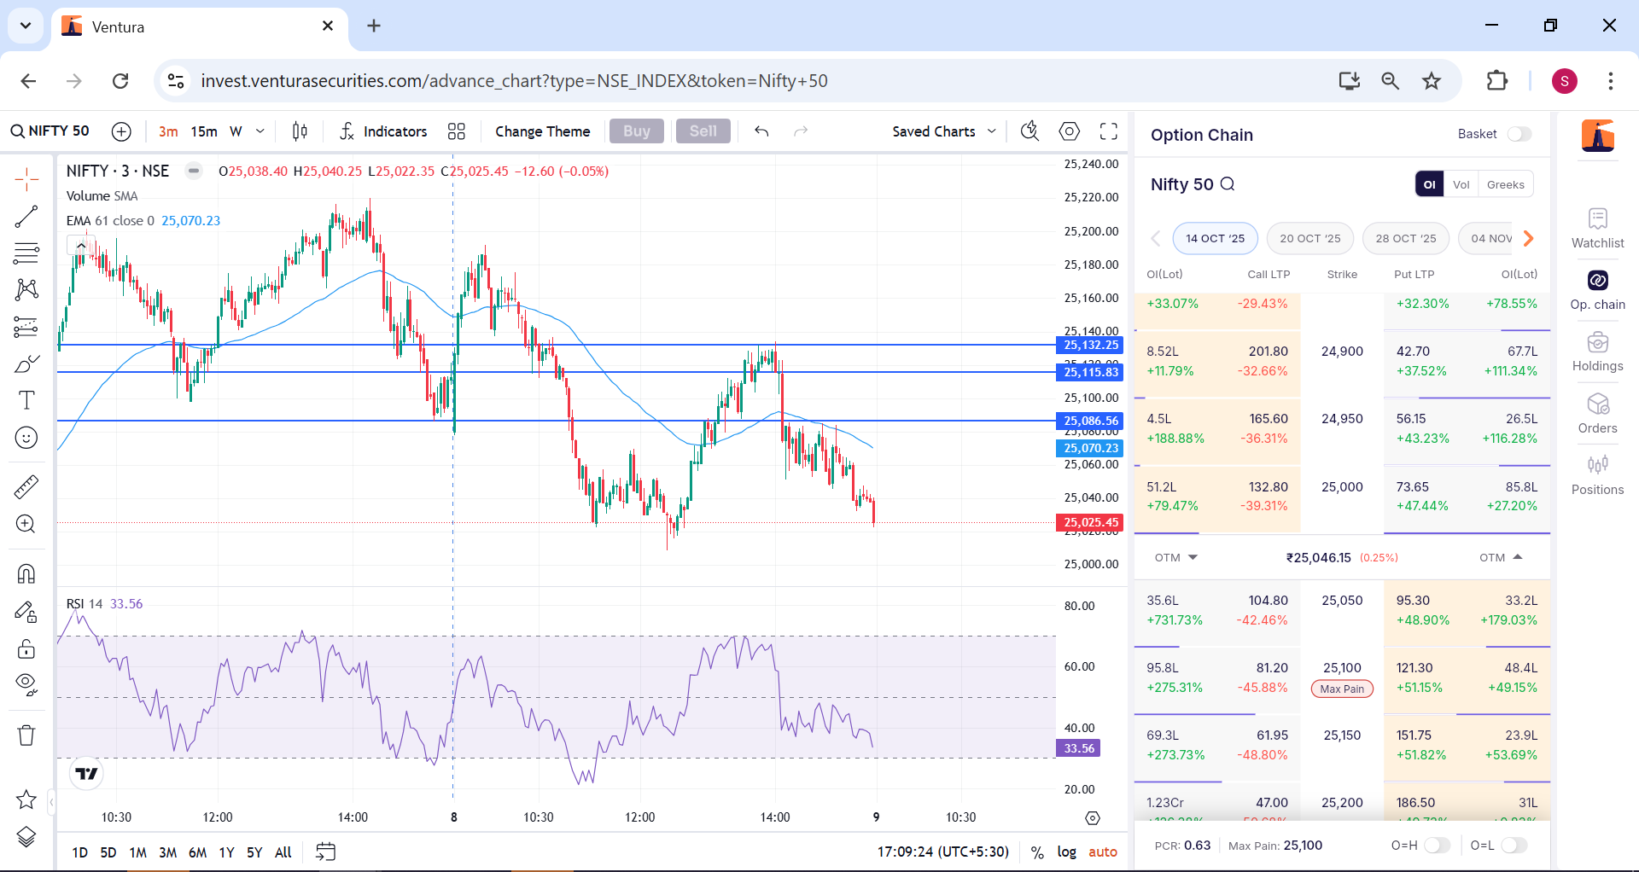This screenshot has height=872, width=1639.
Task: Open the chart interval dropdown arrow
Action: point(260,131)
